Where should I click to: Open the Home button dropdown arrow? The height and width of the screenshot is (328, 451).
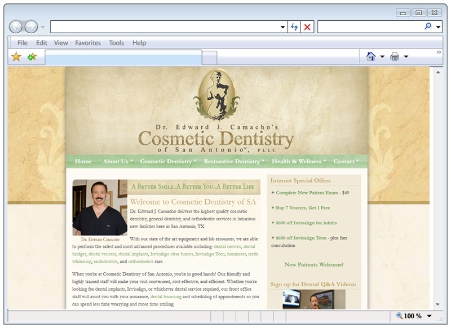[x=382, y=56]
